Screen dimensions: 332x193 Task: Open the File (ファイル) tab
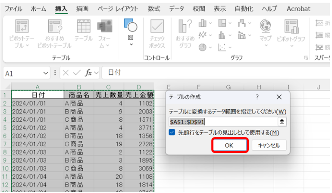click(x=13, y=9)
